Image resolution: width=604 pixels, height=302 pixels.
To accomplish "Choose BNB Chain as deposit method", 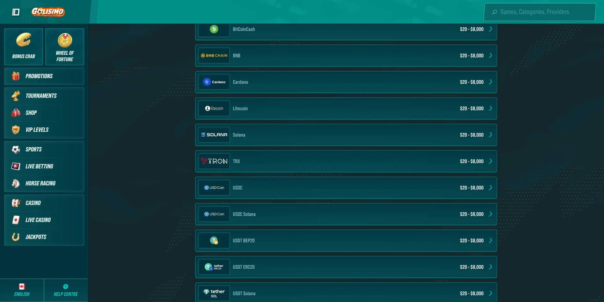I will click(346, 55).
